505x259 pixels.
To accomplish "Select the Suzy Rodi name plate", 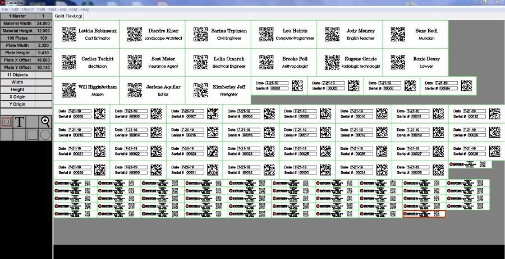I will coord(415,34).
